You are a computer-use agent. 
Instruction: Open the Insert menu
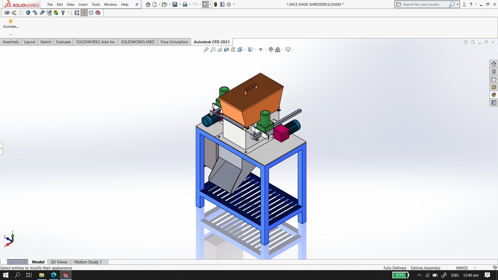[83, 5]
